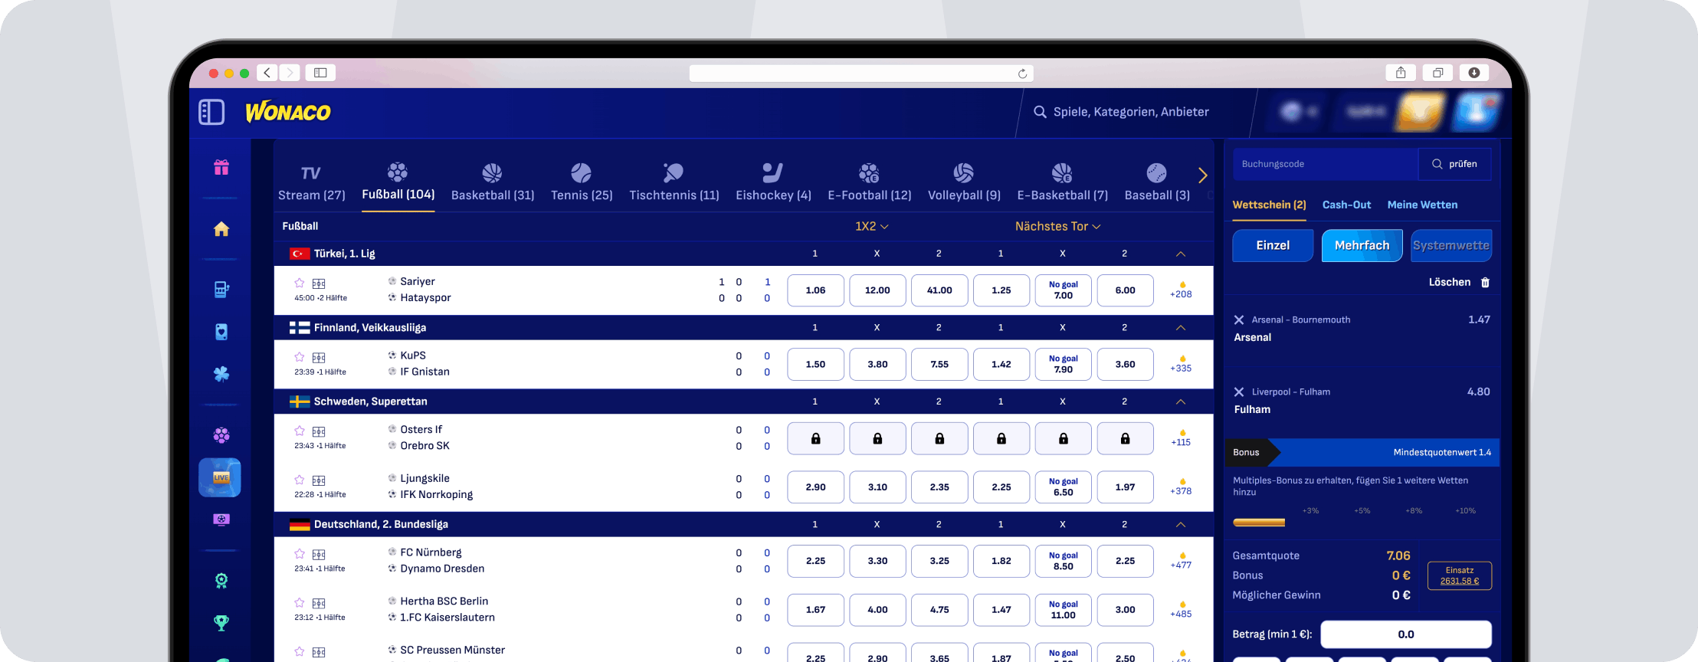Click the Buchungscode input field
Image resolution: width=1698 pixels, height=662 pixels.
(x=1325, y=164)
